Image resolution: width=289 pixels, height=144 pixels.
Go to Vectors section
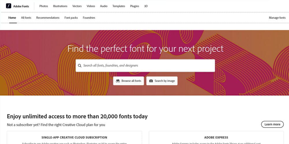(x=77, y=6)
